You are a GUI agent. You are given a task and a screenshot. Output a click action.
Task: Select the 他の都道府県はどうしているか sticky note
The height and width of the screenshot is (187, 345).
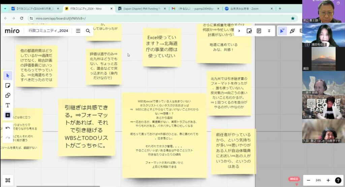(x=36, y=66)
